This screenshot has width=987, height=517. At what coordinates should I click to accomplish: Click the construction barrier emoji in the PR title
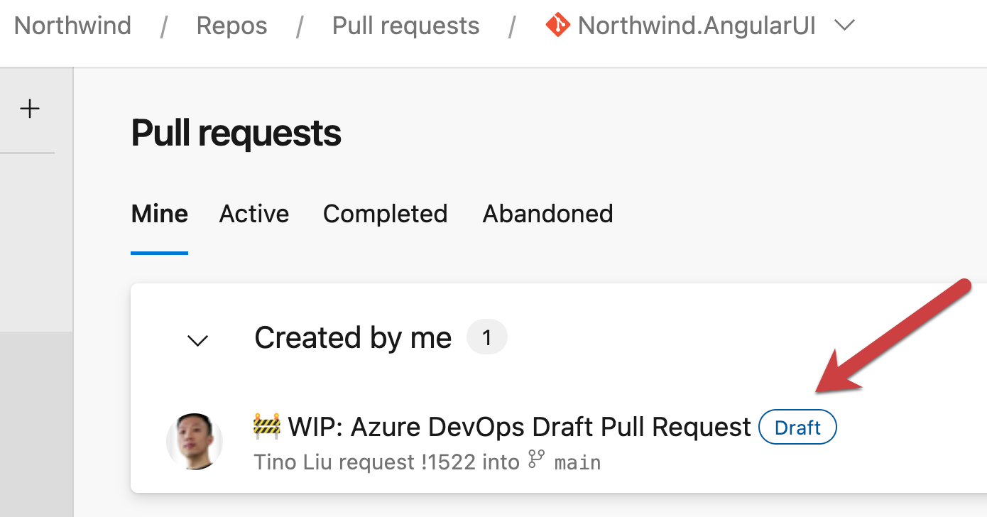point(268,427)
